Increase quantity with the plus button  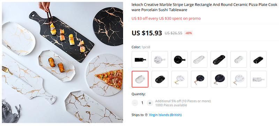[x=150, y=103]
